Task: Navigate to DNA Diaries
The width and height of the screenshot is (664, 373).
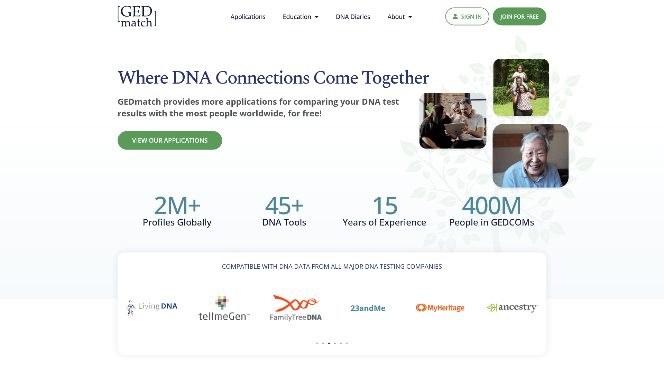Action: pyautogui.click(x=353, y=17)
